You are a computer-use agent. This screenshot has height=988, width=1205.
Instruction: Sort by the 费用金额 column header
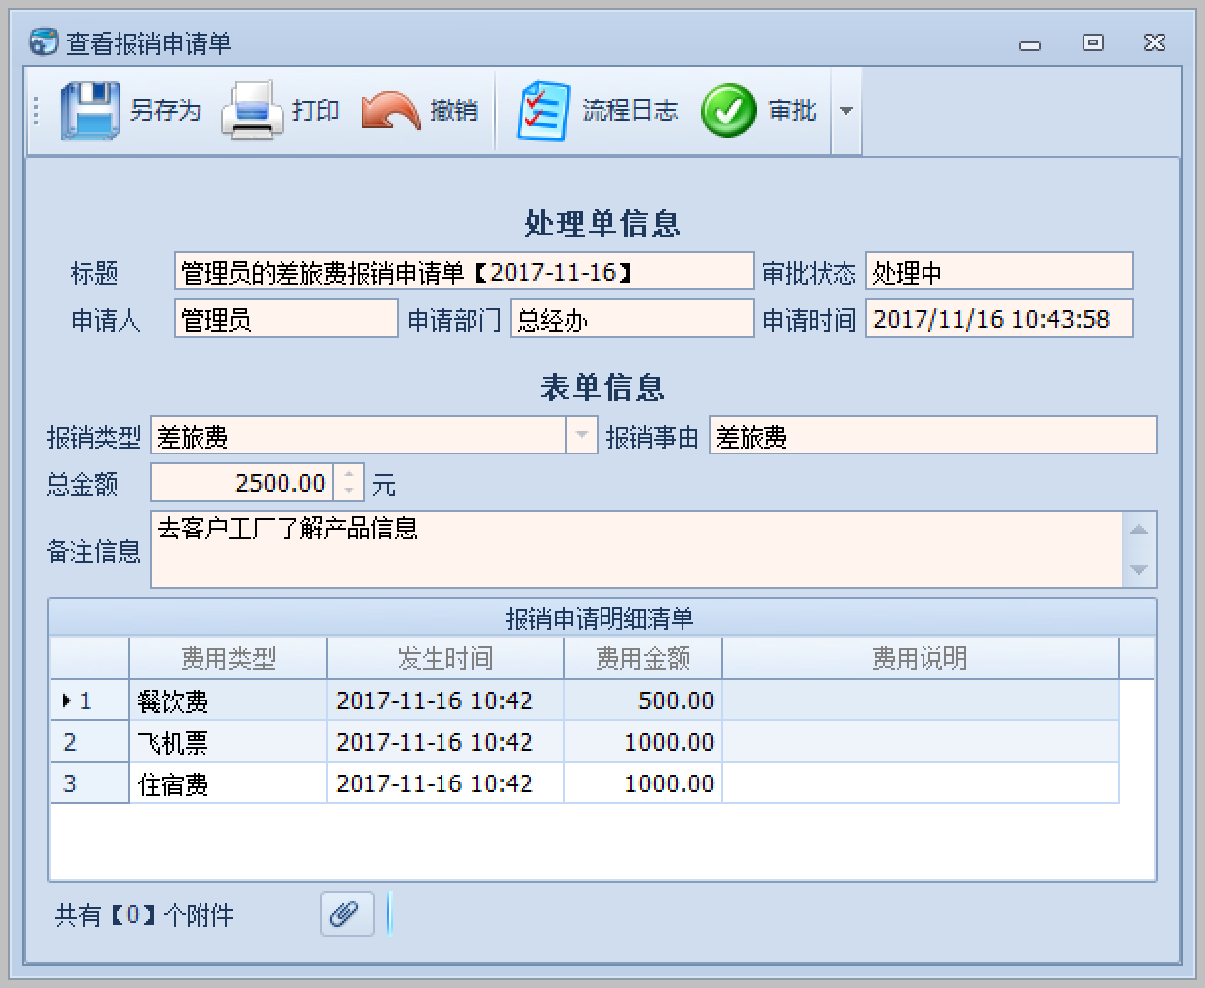pos(642,658)
